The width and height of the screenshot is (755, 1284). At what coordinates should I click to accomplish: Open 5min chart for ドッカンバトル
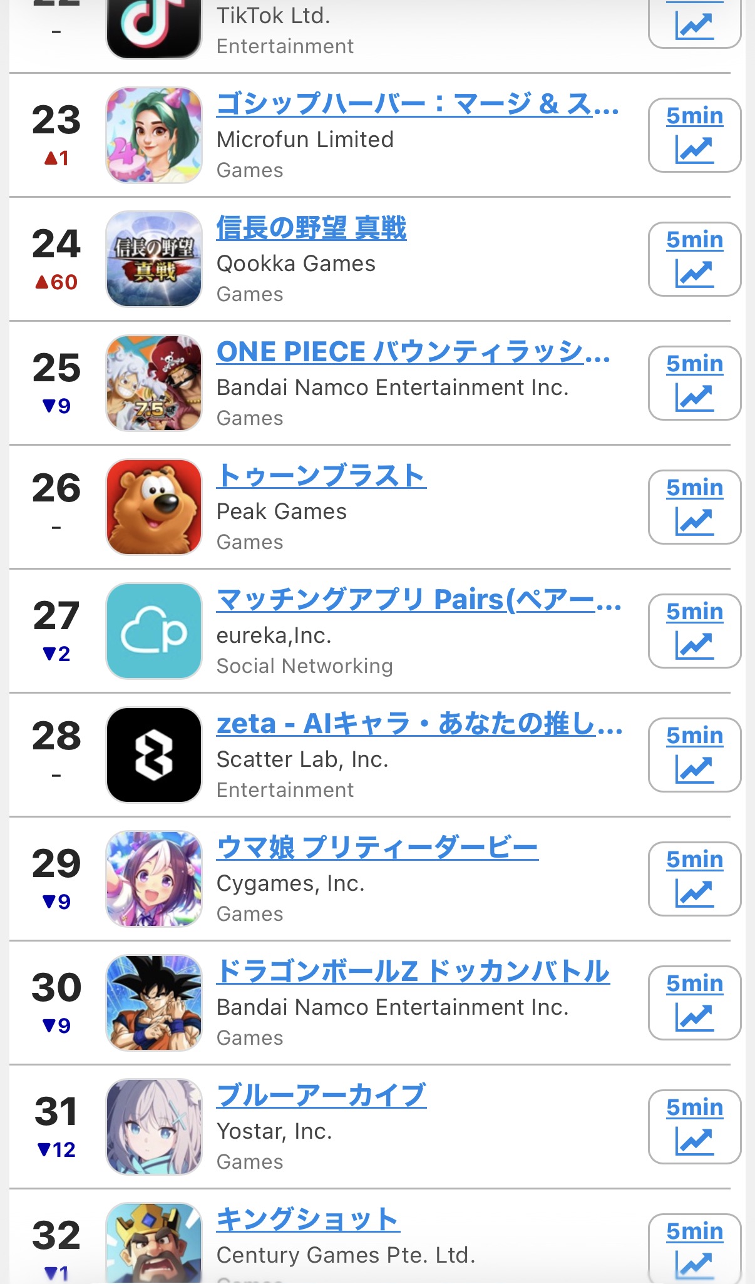[695, 1003]
